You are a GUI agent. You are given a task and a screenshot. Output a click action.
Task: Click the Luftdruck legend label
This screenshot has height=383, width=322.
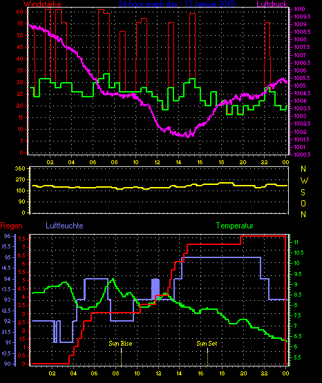pyautogui.click(x=272, y=3)
